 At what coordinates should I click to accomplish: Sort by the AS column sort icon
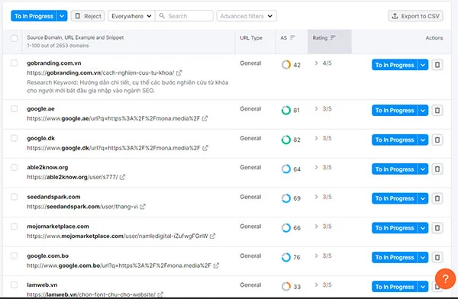(x=292, y=37)
